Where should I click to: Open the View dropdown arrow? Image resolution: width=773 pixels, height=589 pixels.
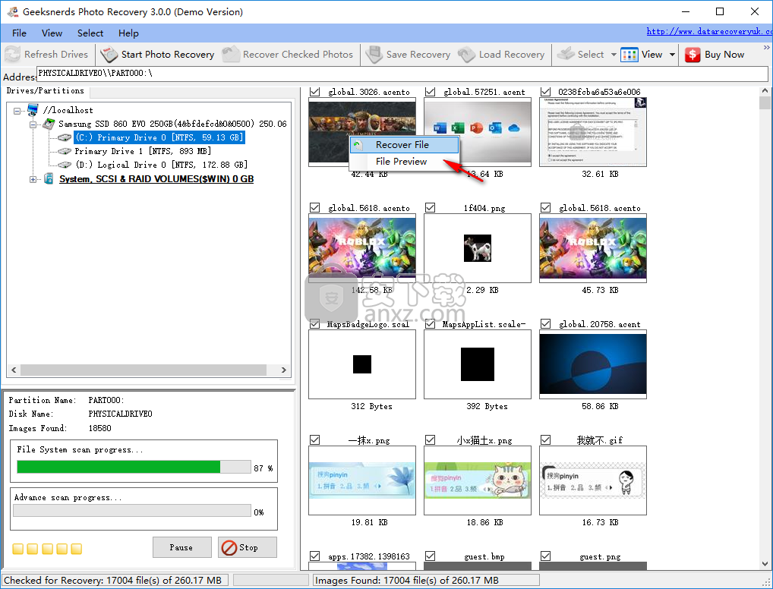pos(672,55)
